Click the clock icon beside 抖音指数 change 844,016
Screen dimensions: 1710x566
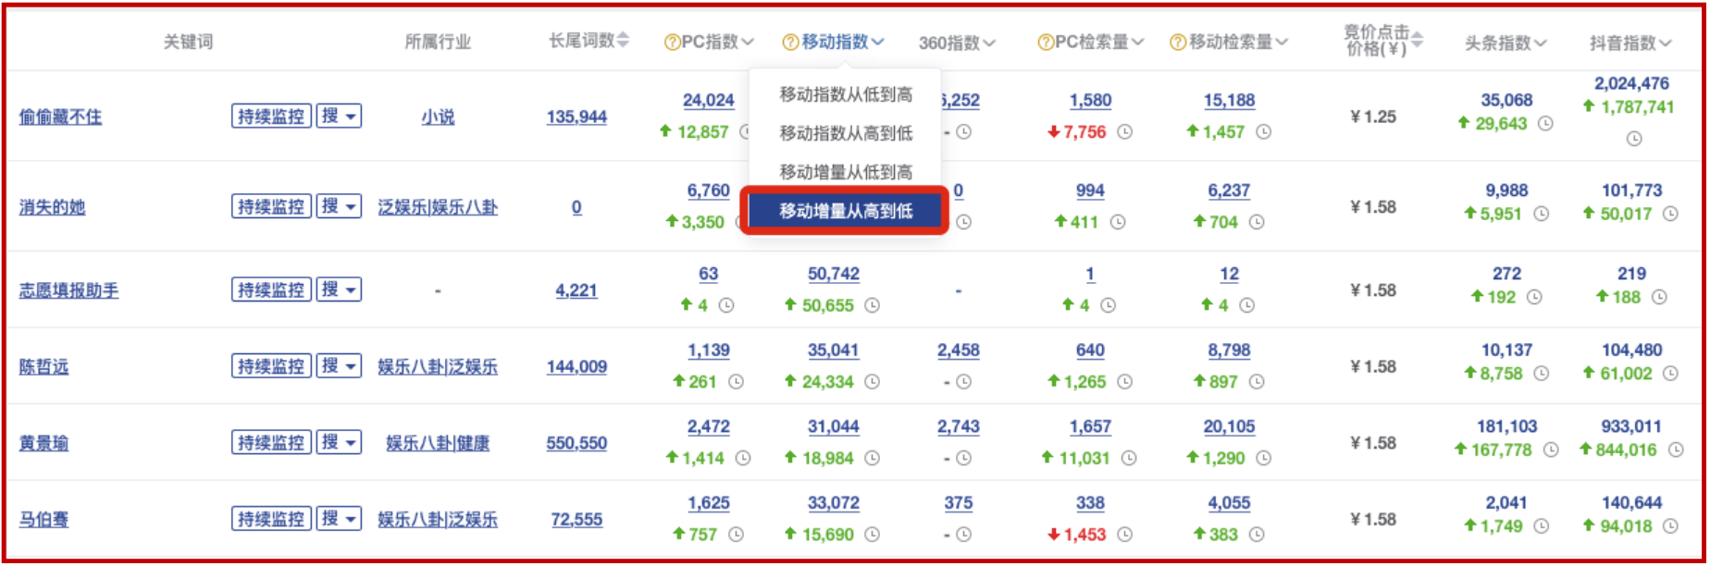1676,450
